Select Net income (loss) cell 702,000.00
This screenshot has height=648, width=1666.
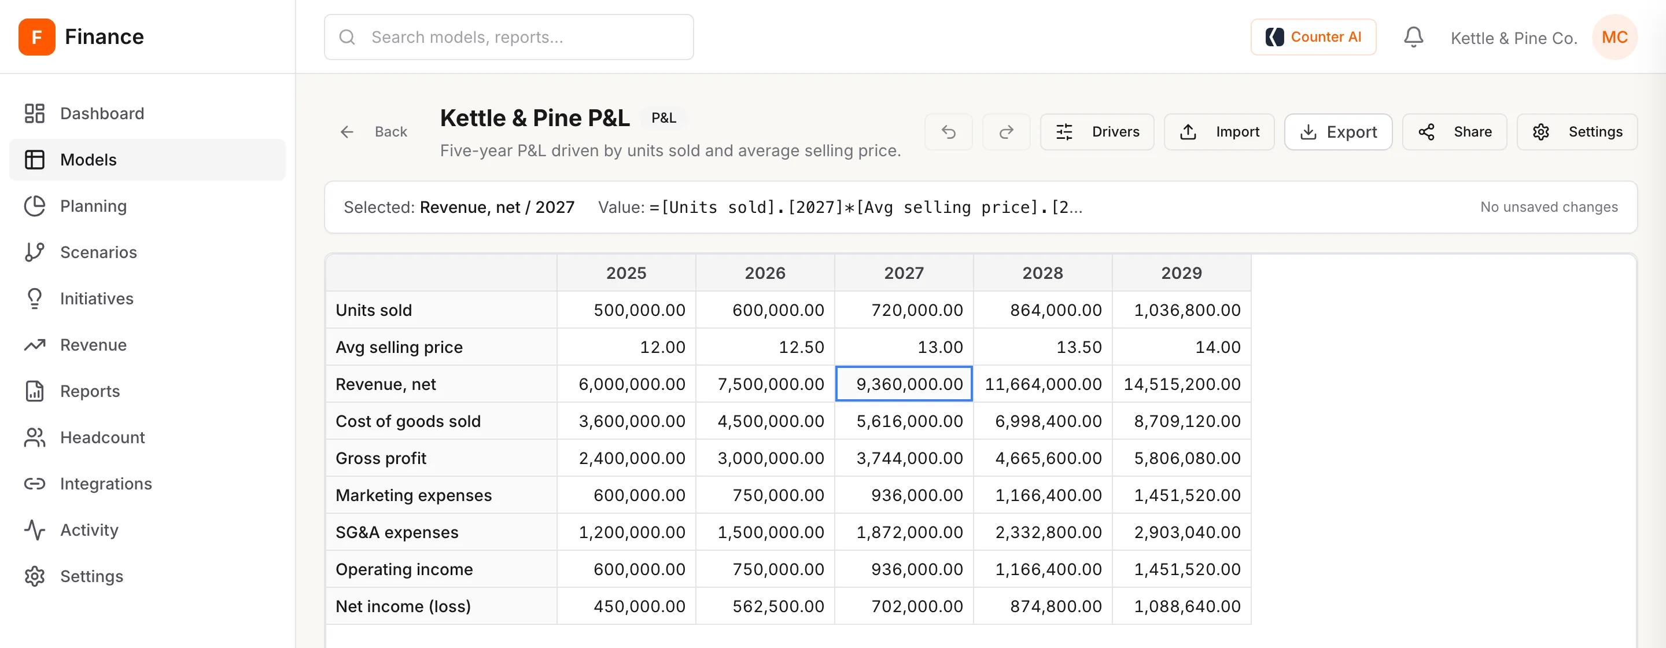(x=904, y=606)
